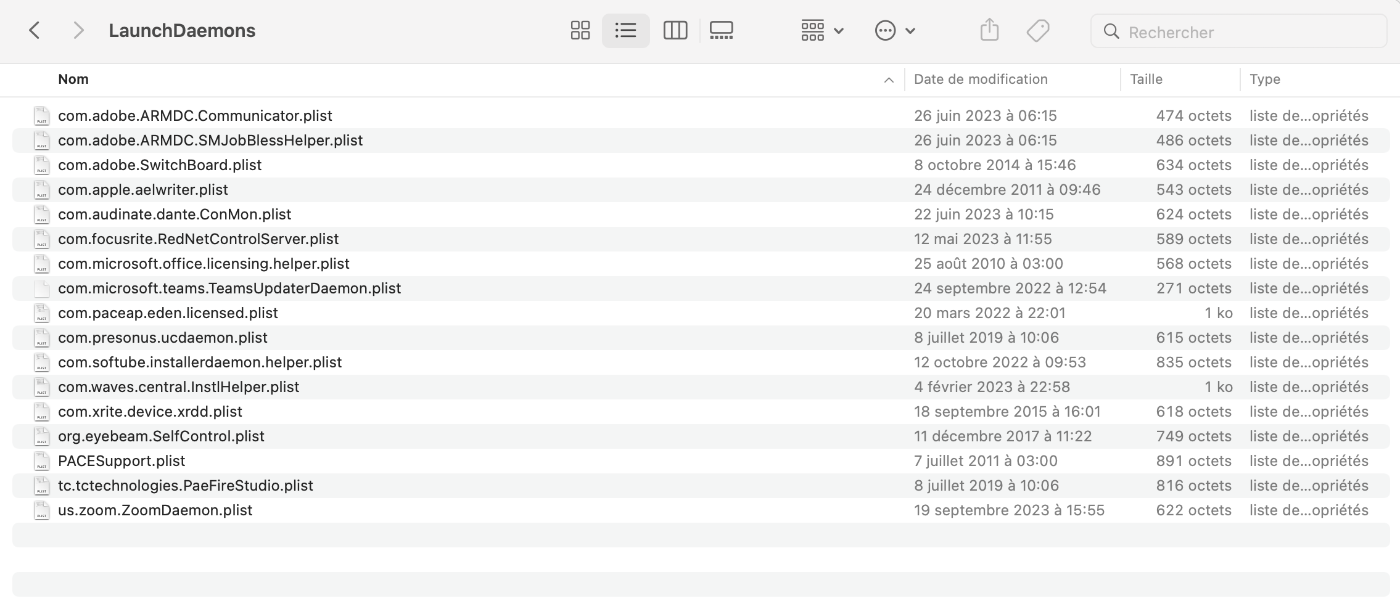
Task: Select file name tc.tctechnologies.PaeFireStudio.plist
Action: [x=186, y=485]
